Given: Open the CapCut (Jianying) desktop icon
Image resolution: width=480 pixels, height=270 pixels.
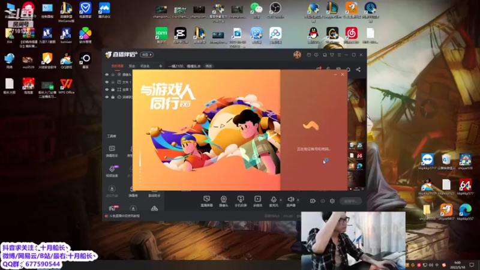Looking at the screenshot, I should [x=181, y=35].
